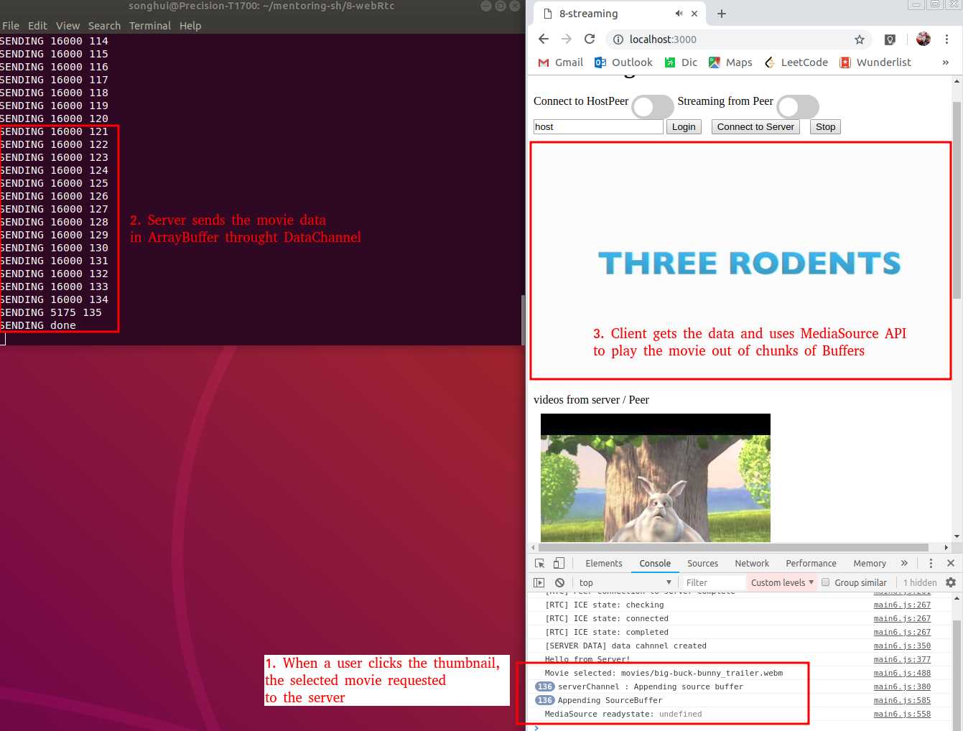Open source link main6.js:380
The image size is (963, 731).
902,687
